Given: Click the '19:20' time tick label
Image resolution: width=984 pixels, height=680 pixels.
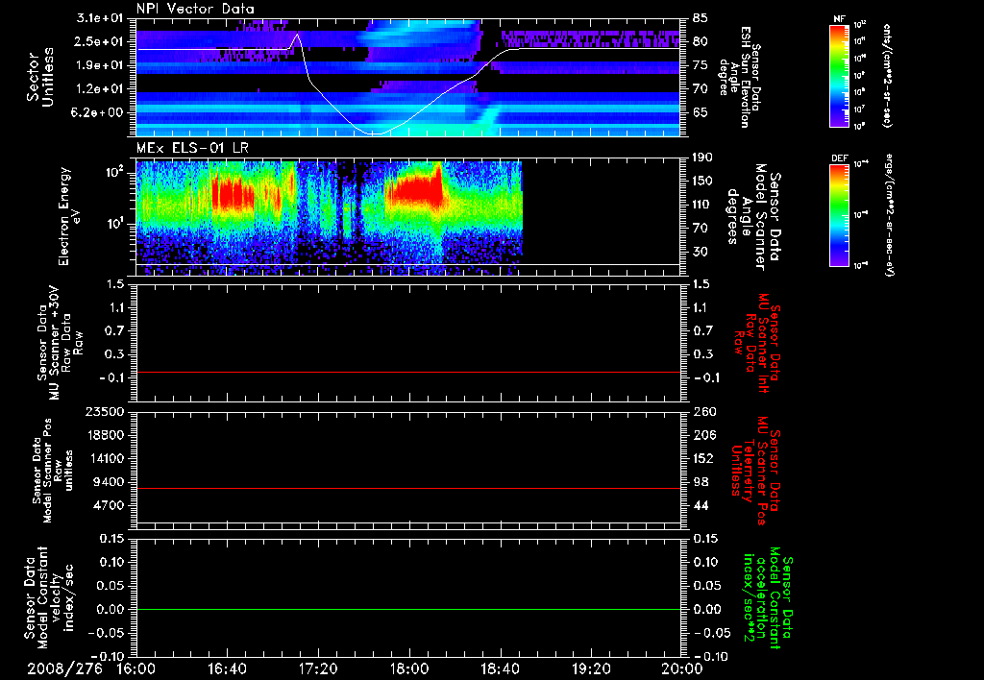Looking at the screenshot, I should pyautogui.click(x=591, y=668).
